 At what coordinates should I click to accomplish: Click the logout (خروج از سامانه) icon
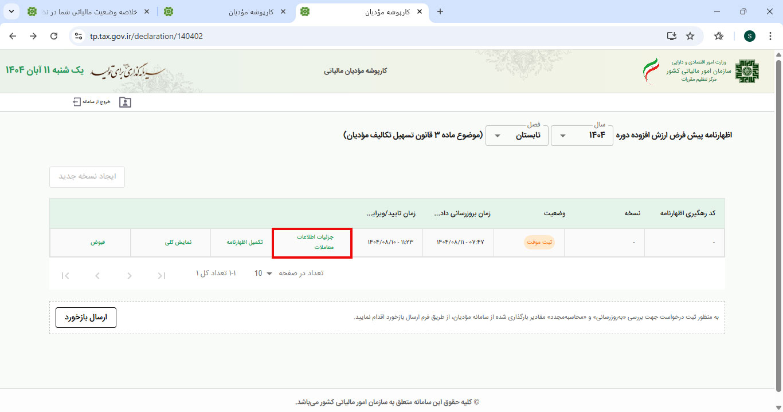tap(77, 102)
